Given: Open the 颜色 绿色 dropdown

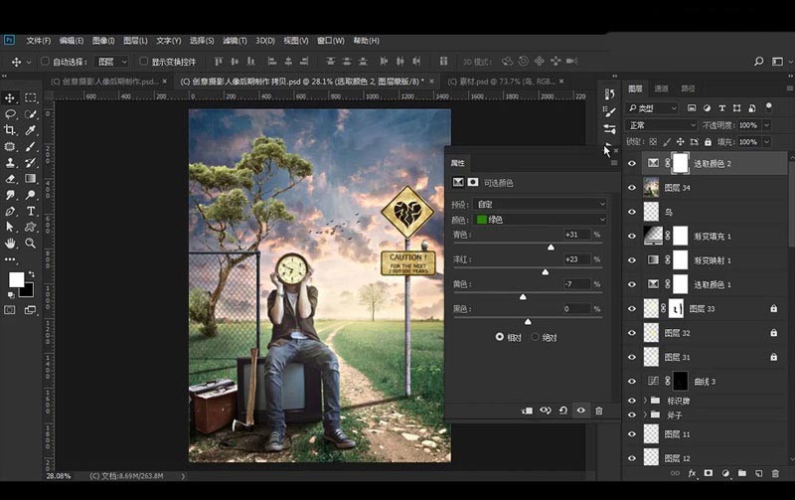Looking at the screenshot, I should pos(540,220).
